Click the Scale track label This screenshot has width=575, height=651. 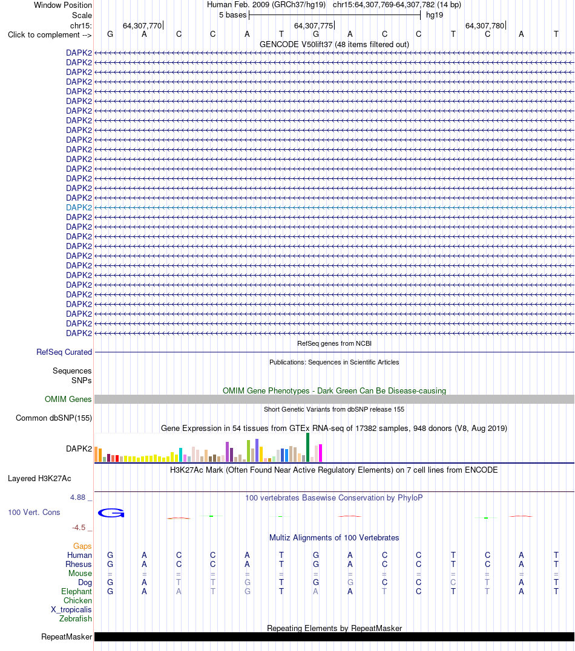click(82, 15)
